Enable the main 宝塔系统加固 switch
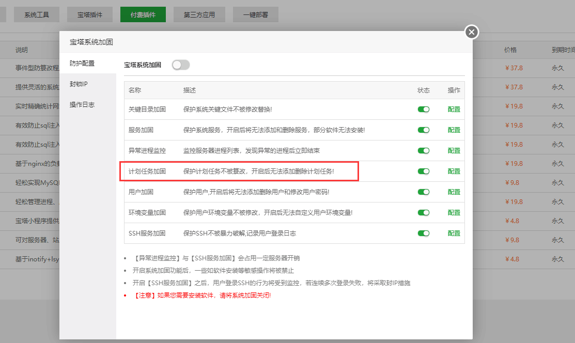 pos(181,65)
